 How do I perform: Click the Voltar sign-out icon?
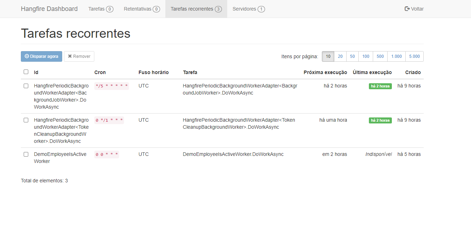(x=407, y=9)
